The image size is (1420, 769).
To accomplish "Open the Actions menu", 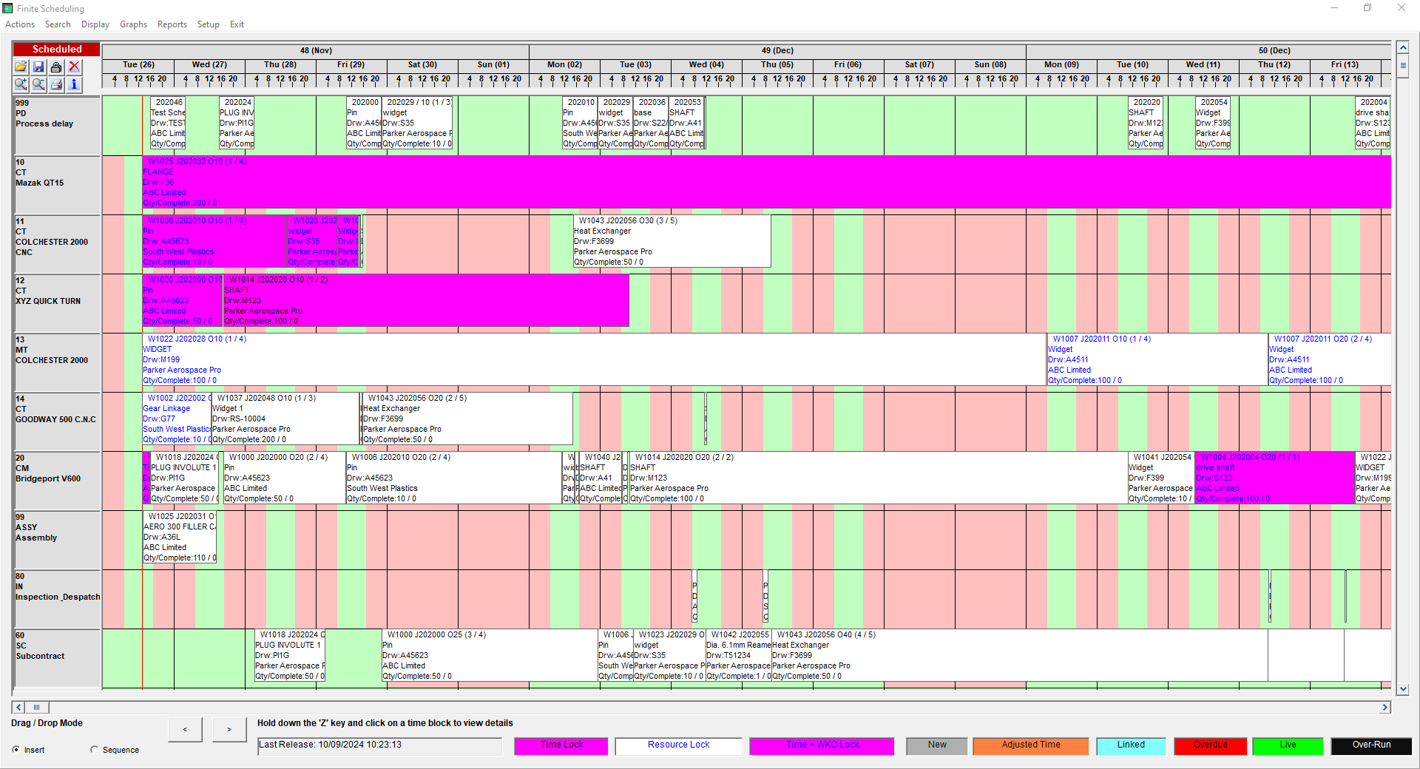I will point(20,24).
